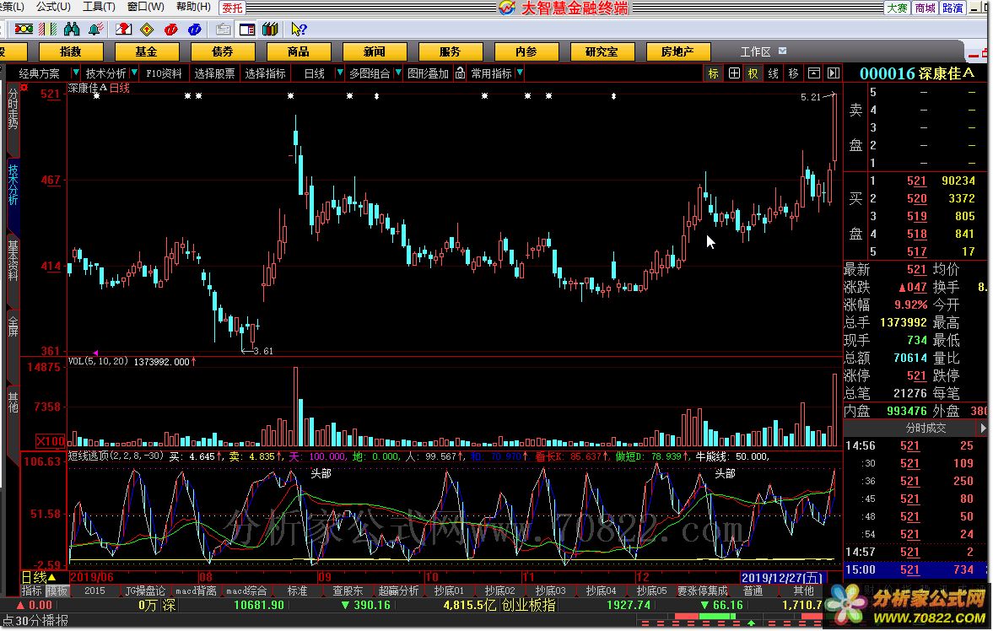Expand the 经典方案 dropdown arrow
The width and height of the screenshot is (993, 631).
click(x=75, y=73)
